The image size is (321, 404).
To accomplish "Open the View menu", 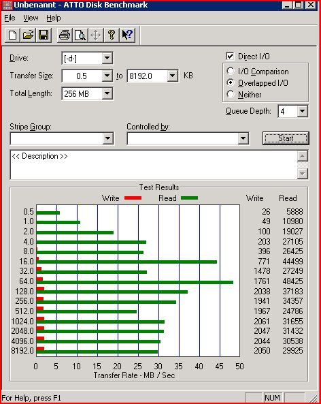I will click(31, 18).
